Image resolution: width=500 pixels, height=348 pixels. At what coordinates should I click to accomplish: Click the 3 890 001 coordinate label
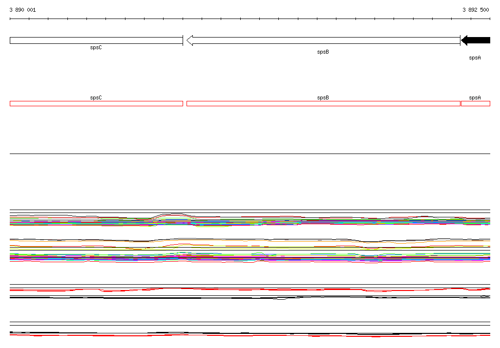click(x=22, y=10)
